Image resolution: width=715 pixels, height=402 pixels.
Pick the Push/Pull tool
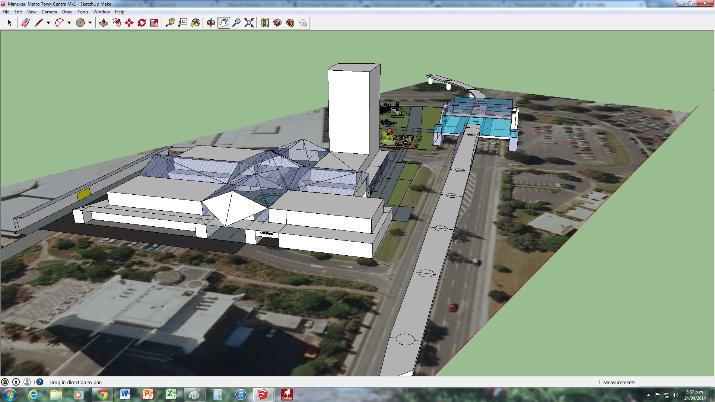tap(104, 23)
